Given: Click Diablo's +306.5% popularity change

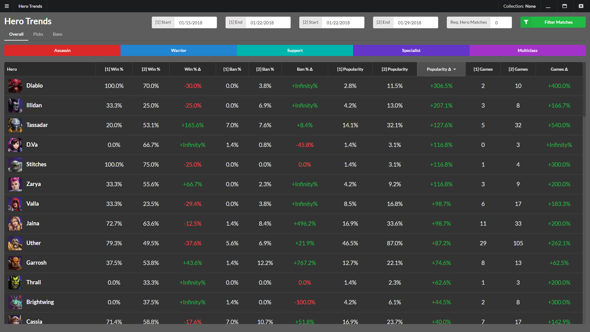Looking at the screenshot, I should (441, 86).
